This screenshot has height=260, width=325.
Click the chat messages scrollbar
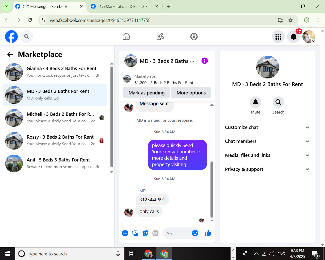[212, 189]
